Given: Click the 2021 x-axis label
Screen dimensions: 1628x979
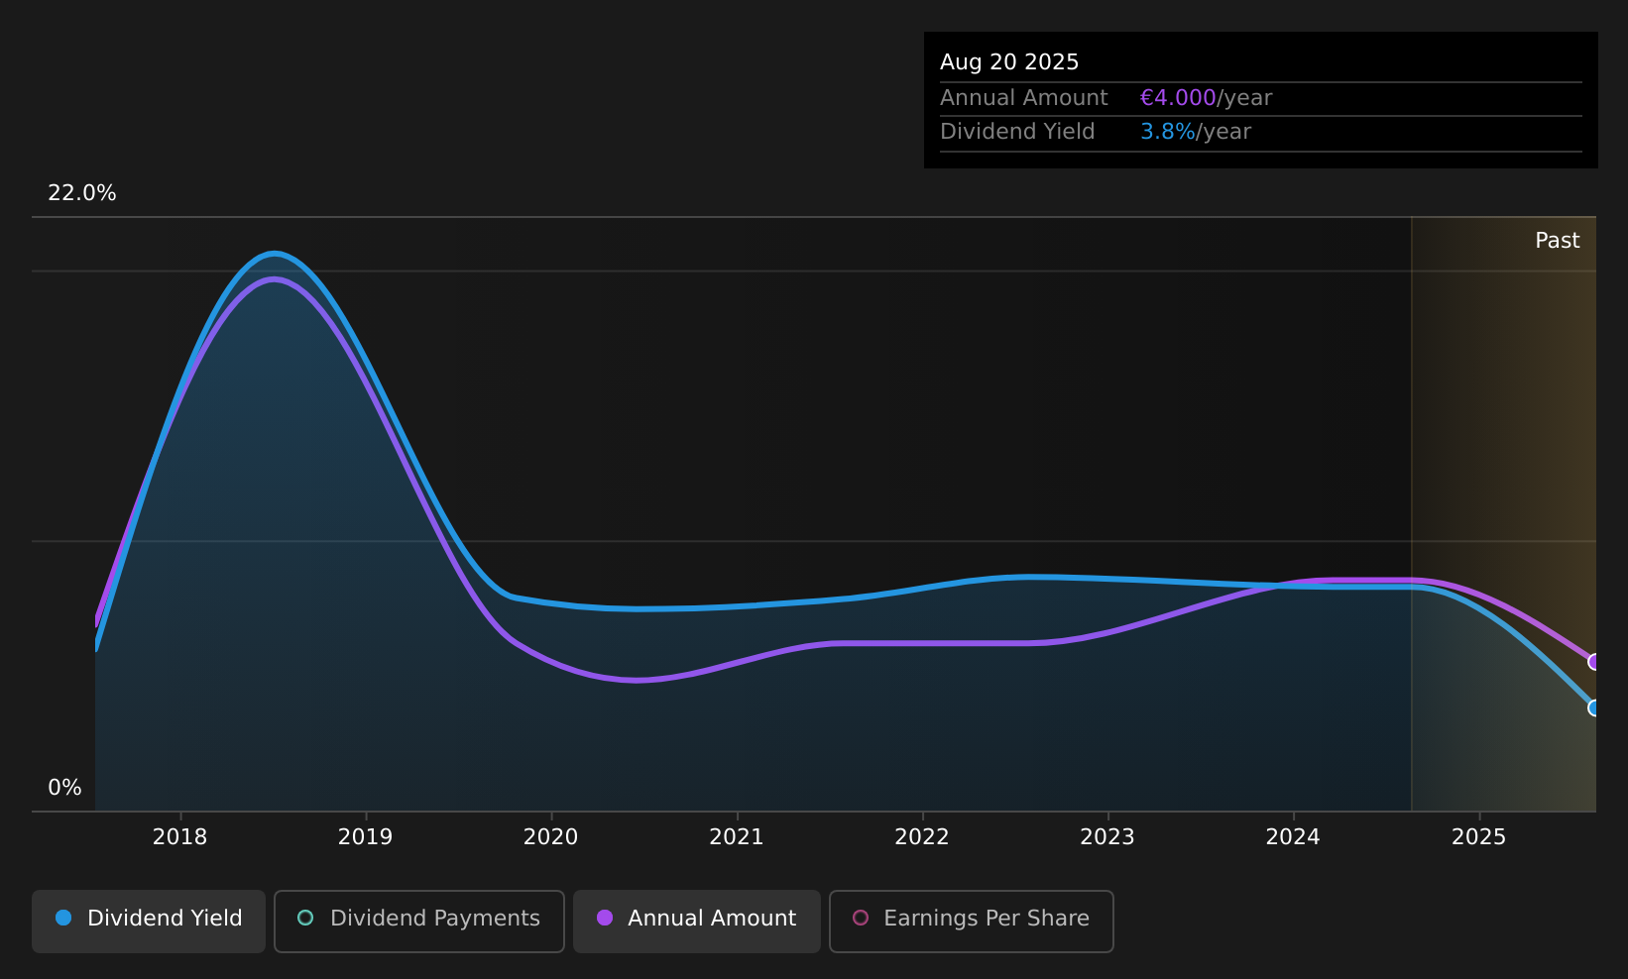Looking at the screenshot, I should tap(737, 837).
